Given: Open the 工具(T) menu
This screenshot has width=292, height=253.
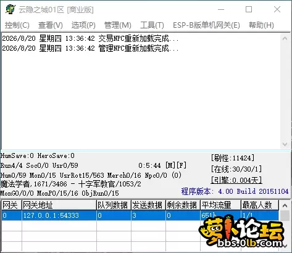Looking at the screenshot, I should (x=152, y=25).
